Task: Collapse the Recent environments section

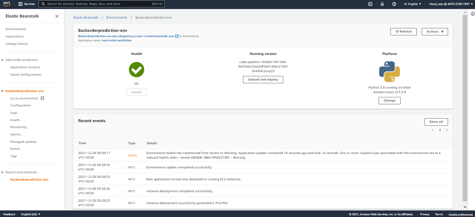Action: click(2, 172)
